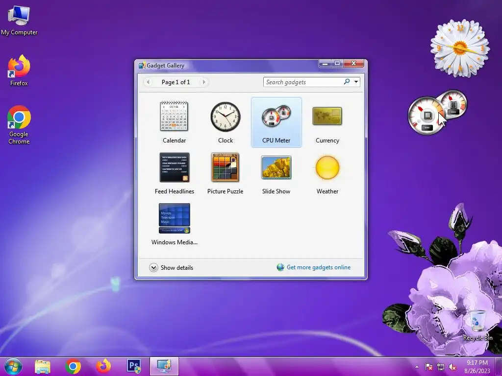
Task: Click the daisy clock gadget on the desktop
Action: (460, 48)
